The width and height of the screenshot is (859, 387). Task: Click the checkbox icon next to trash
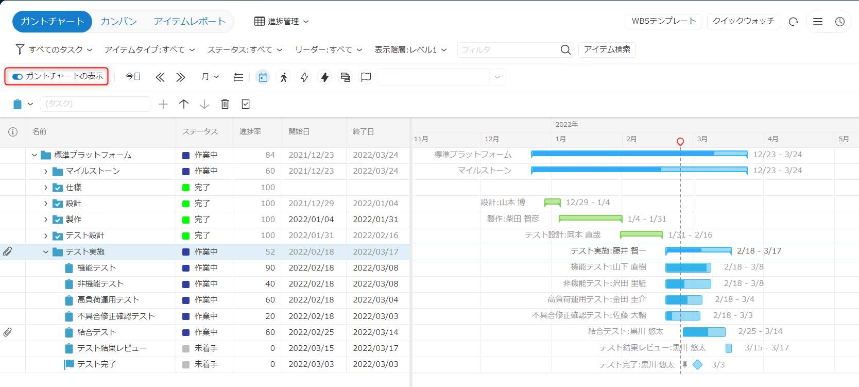pyautogui.click(x=246, y=104)
